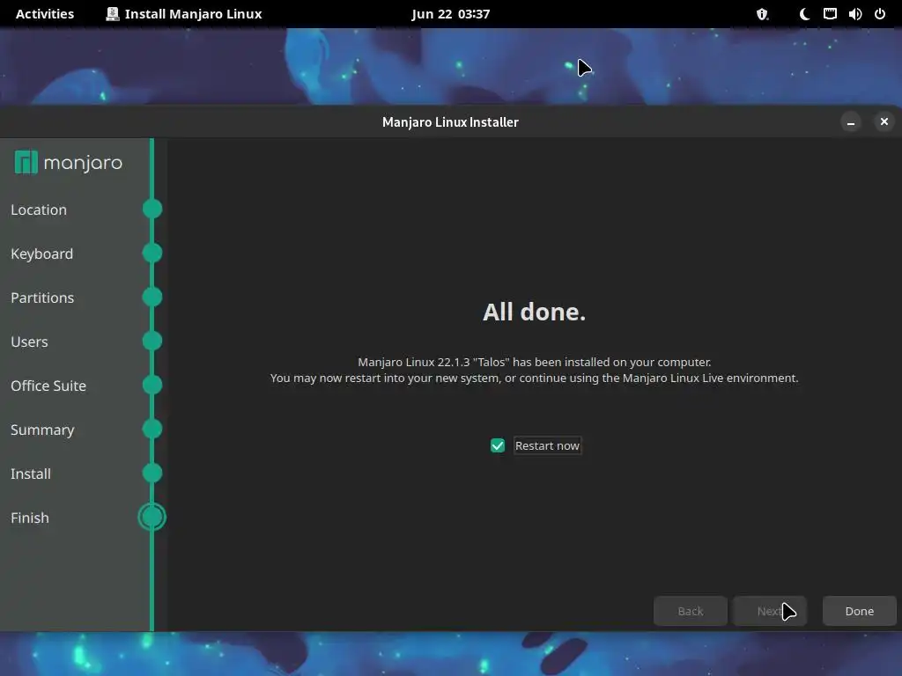This screenshot has height=676, width=902.
Task: Click the progress dot beside Partitions
Action: pyautogui.click(x=152, y=297)
